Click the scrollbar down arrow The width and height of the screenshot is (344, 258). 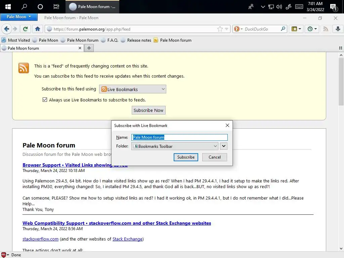tap(341, 249)
